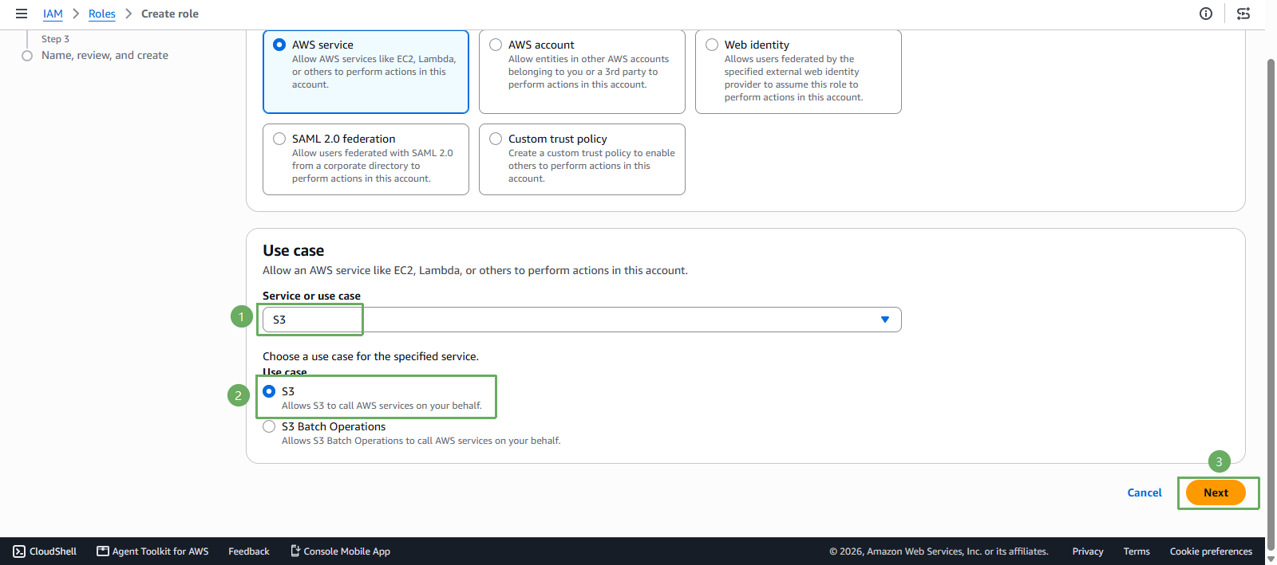
Task: Open the hamburger navigation menu
Action: (x=22, y=14)
